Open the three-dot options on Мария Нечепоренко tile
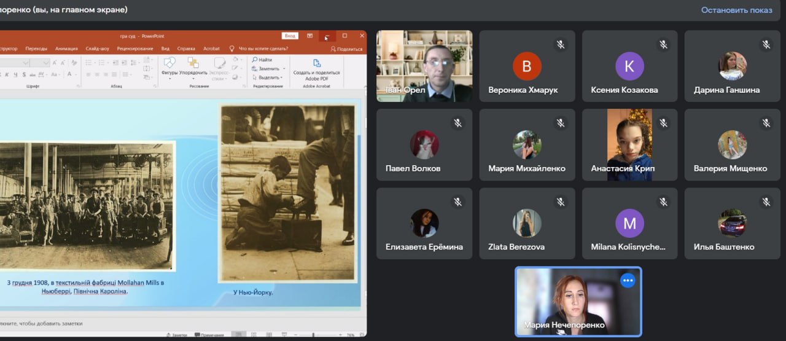The image size is (786, 341). (627, 280)
